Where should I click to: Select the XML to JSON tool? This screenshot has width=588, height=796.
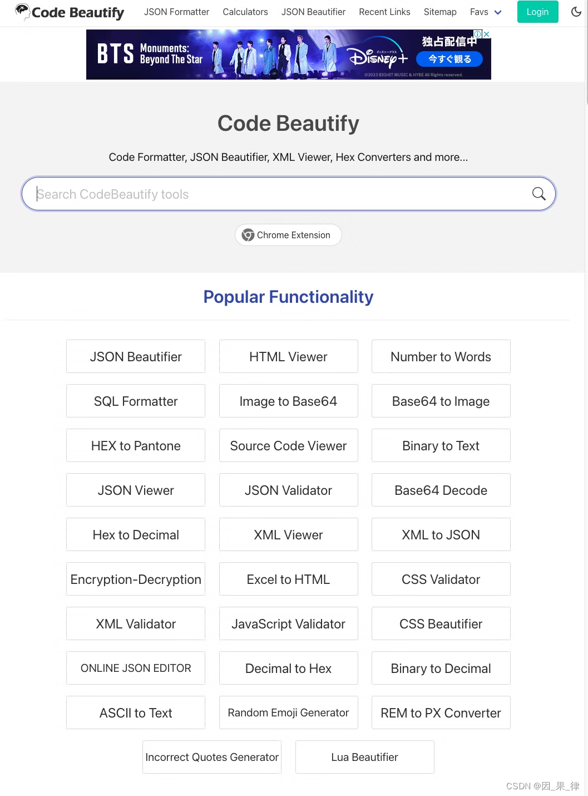[x=441, y=534]
